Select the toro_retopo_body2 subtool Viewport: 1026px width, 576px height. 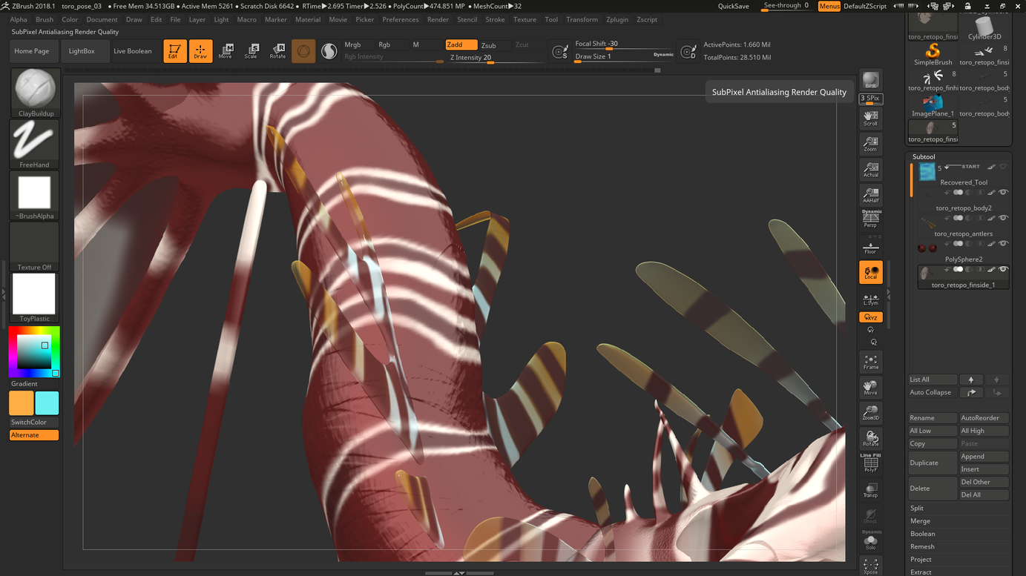pos(963,208)
